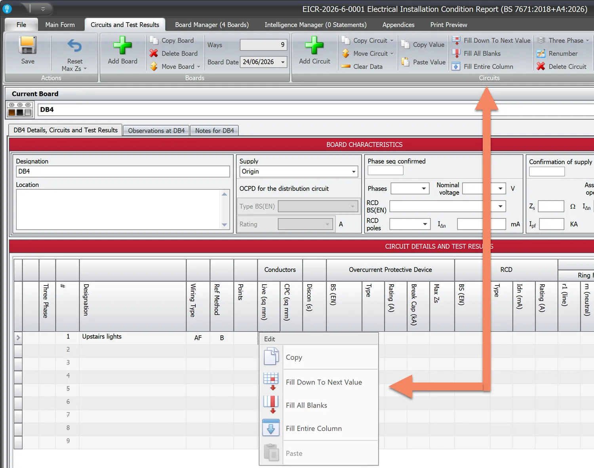The width and height of the screenshot is (594, 468).
Task: Expand the Move Board dropdown arrow
Action: pyautogui.click(x=198, y=67)
